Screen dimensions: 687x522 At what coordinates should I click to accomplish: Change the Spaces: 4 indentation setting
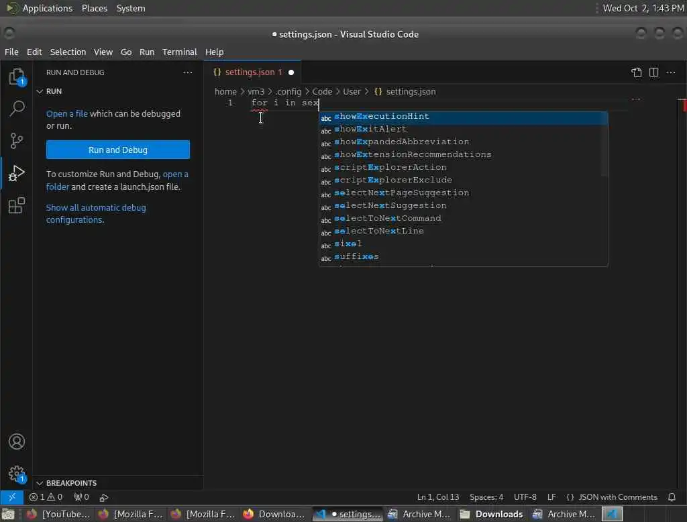point(486,497)
